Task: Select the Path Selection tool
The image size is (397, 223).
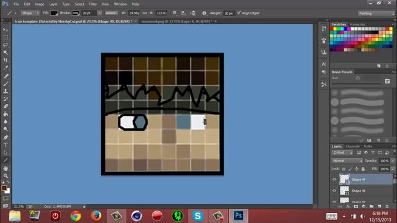Action: 6,152
